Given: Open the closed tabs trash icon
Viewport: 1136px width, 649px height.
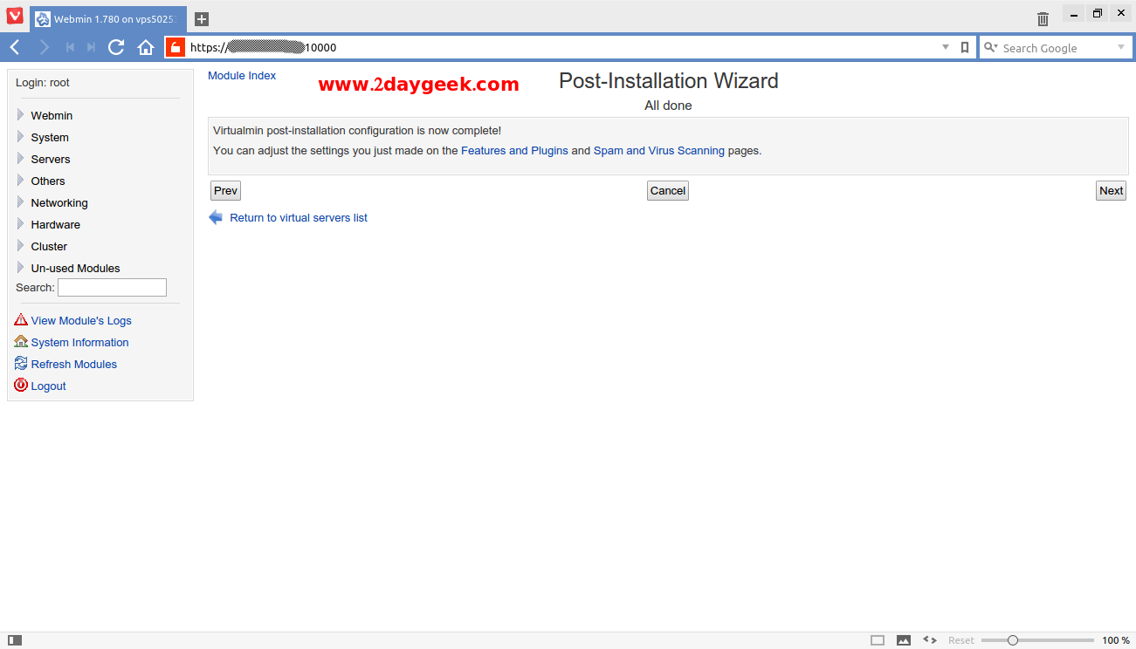Looking at the screenshot, I should click(x=1043, y=18).
